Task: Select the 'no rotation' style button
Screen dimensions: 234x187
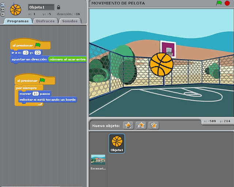Action: 3,14
